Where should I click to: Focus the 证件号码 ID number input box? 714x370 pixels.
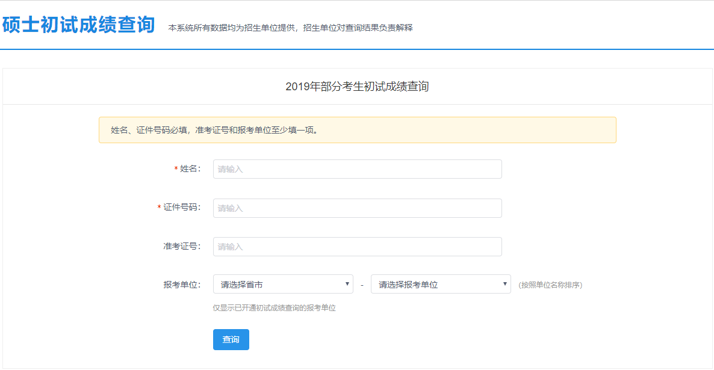point(357,208)
